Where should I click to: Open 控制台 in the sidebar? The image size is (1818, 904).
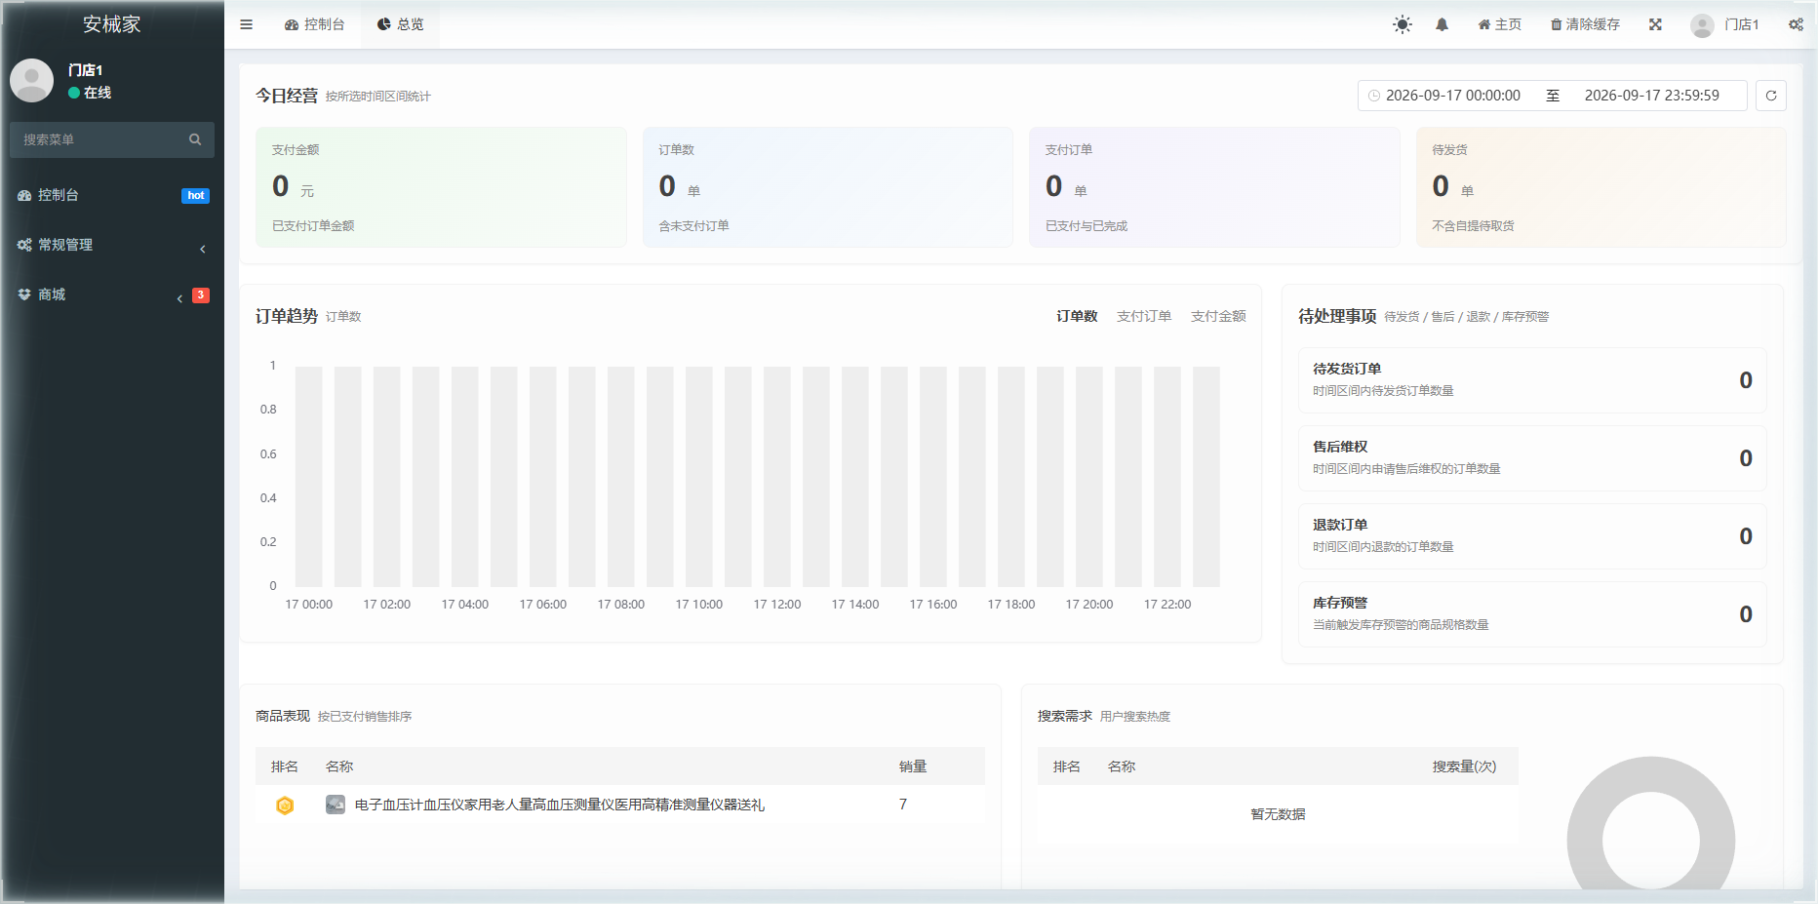[x=112, y=195]
